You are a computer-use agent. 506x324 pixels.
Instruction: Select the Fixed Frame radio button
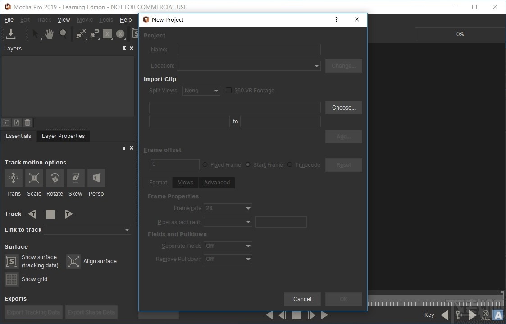pyautogui.click(x=205, y=164)
